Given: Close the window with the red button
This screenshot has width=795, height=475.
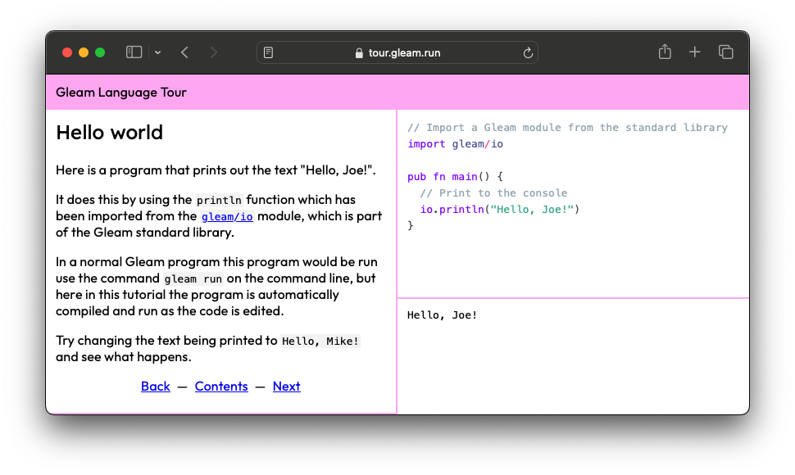Looking at the screenshot, I should pyautogui.click(x=67, y=52).
